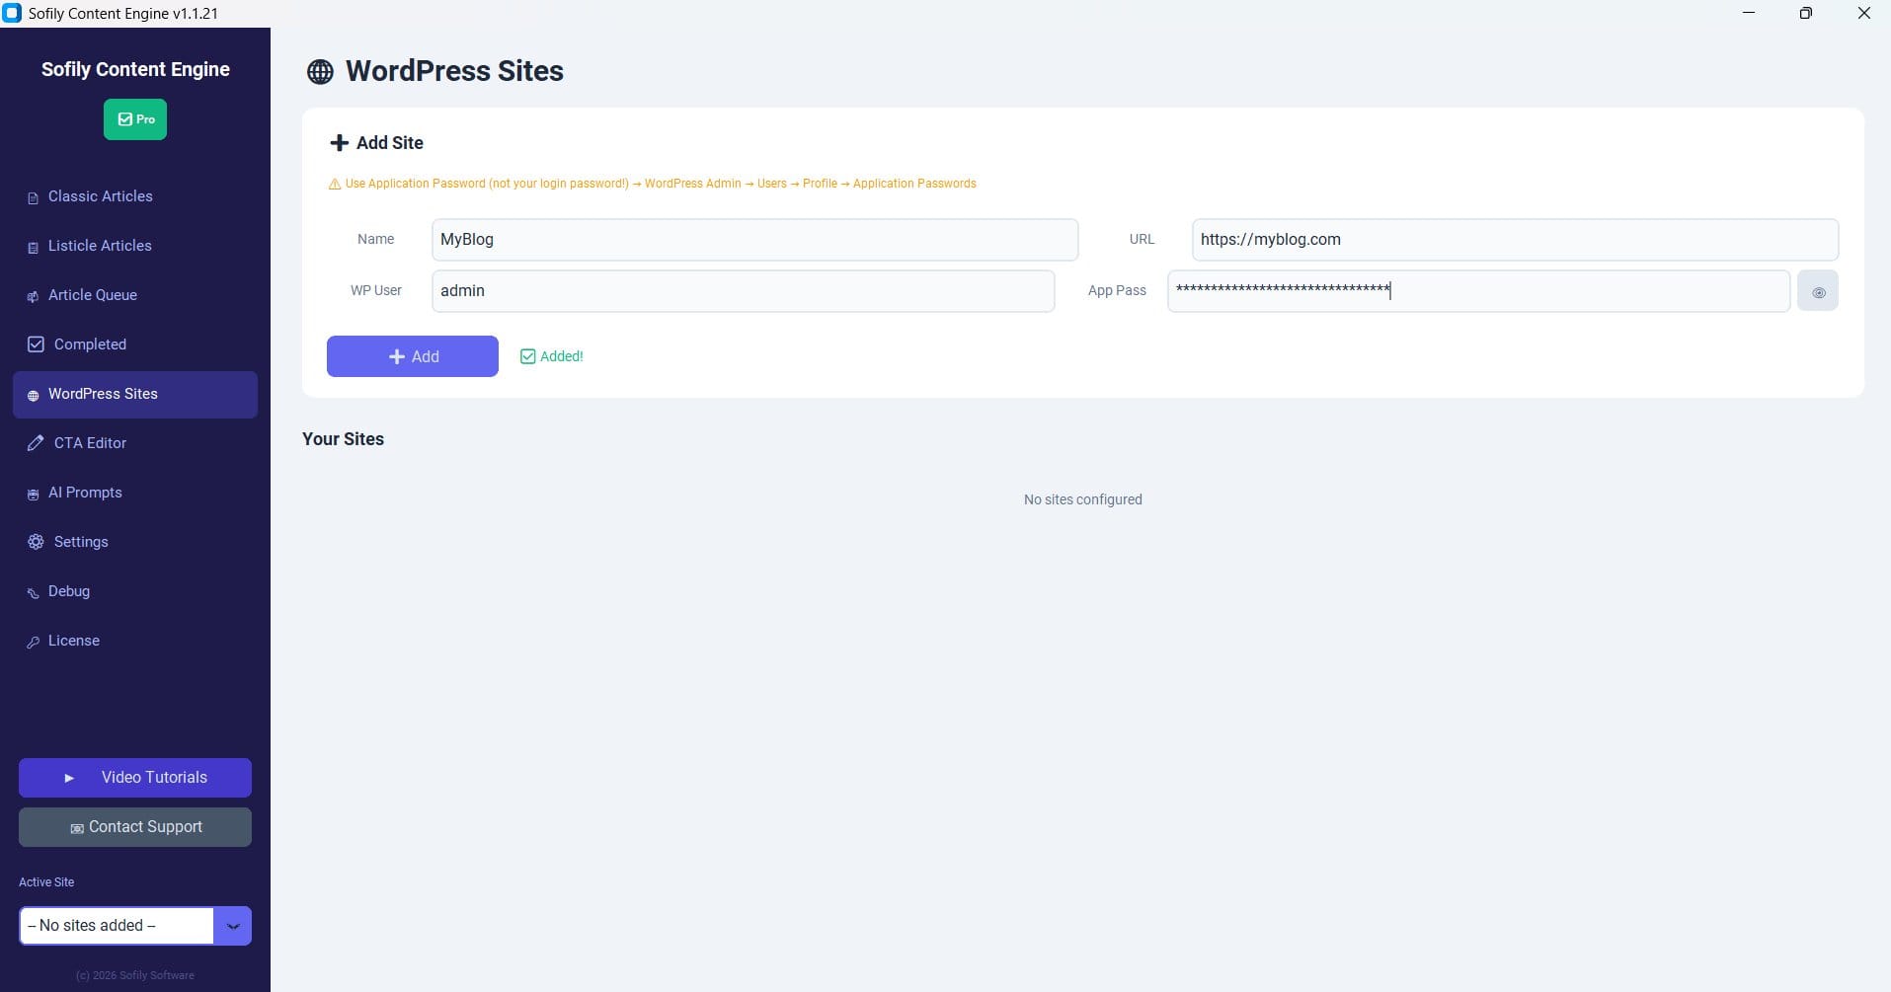Click the Sofily app icon in title bar
The height and width of the screenshot is (992, 1891).
click(12, 13)
